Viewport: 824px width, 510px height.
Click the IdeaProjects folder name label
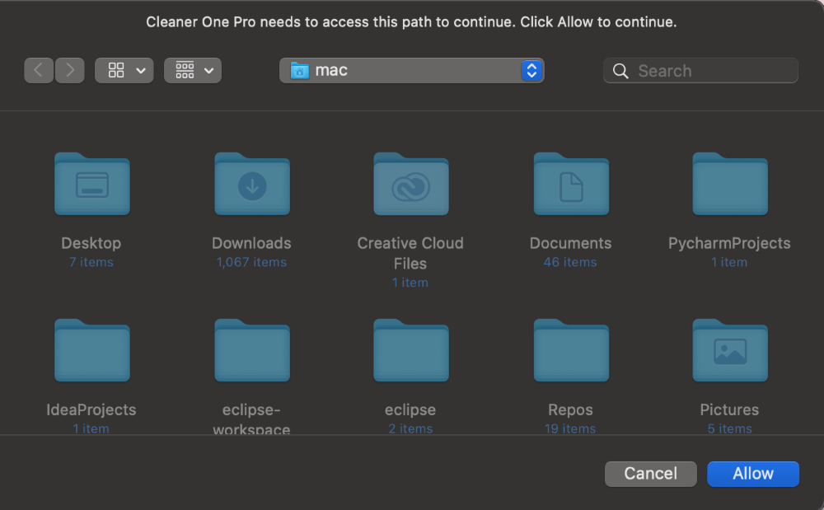point(91,409)
